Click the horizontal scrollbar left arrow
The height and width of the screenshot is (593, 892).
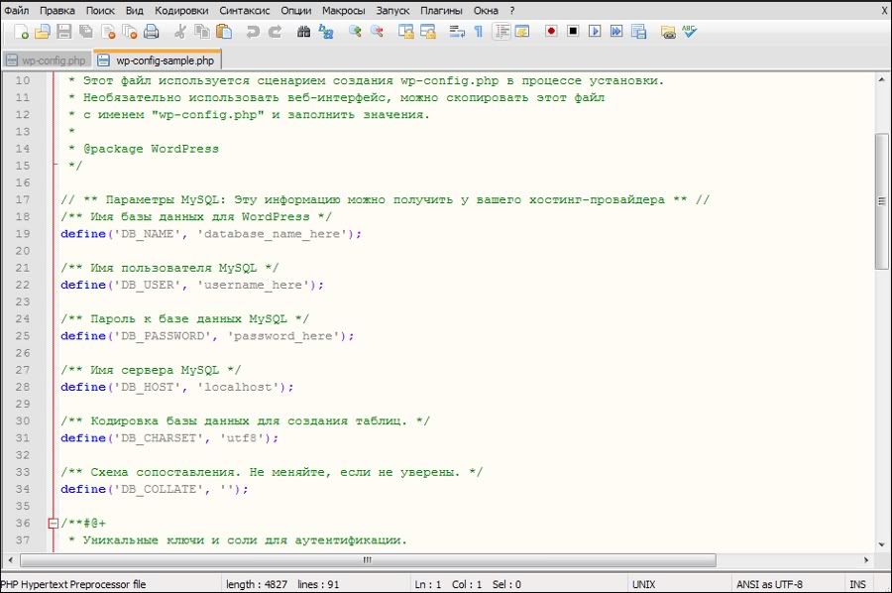(10, 560)
